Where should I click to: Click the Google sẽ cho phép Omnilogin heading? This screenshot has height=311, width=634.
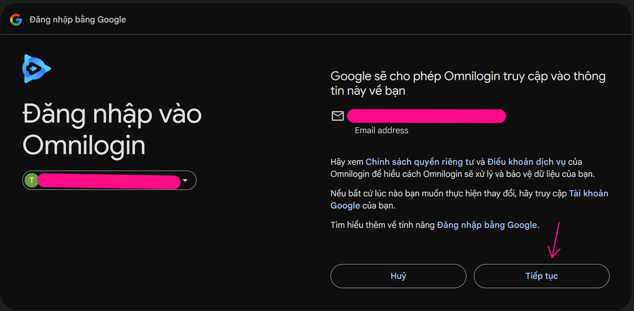pyautogui.click(x=468, y=83)
